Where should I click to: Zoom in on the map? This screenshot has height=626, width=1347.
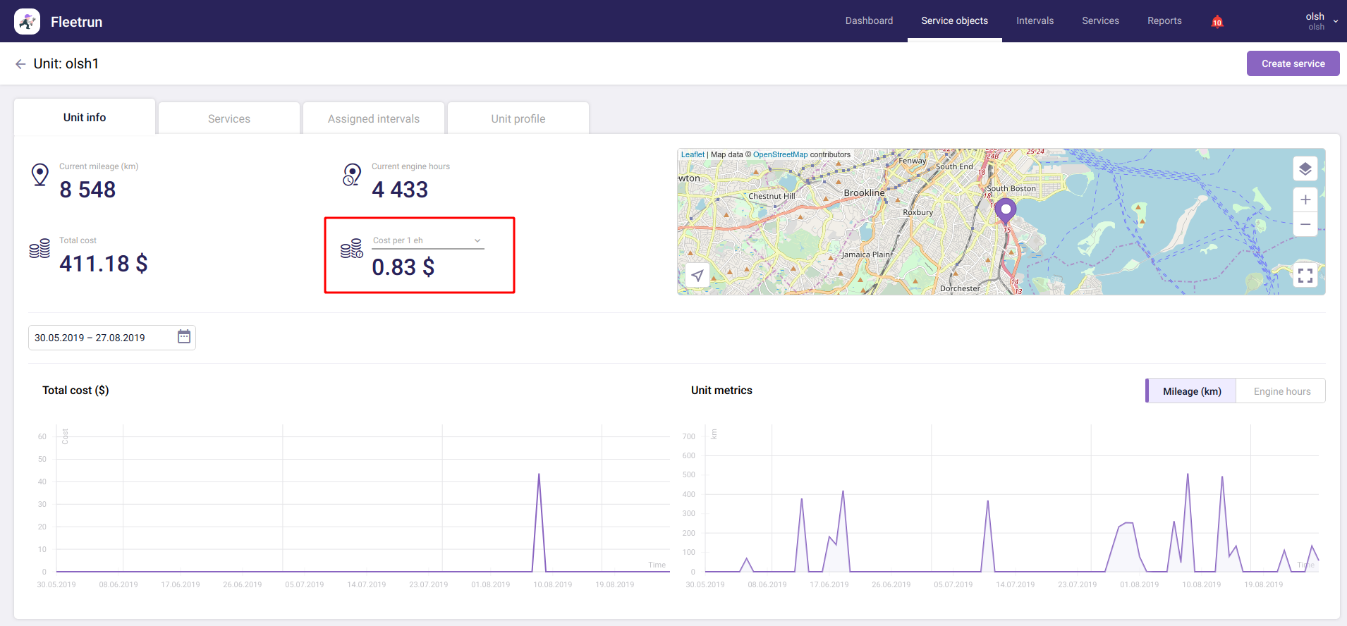click(1305, 200)
